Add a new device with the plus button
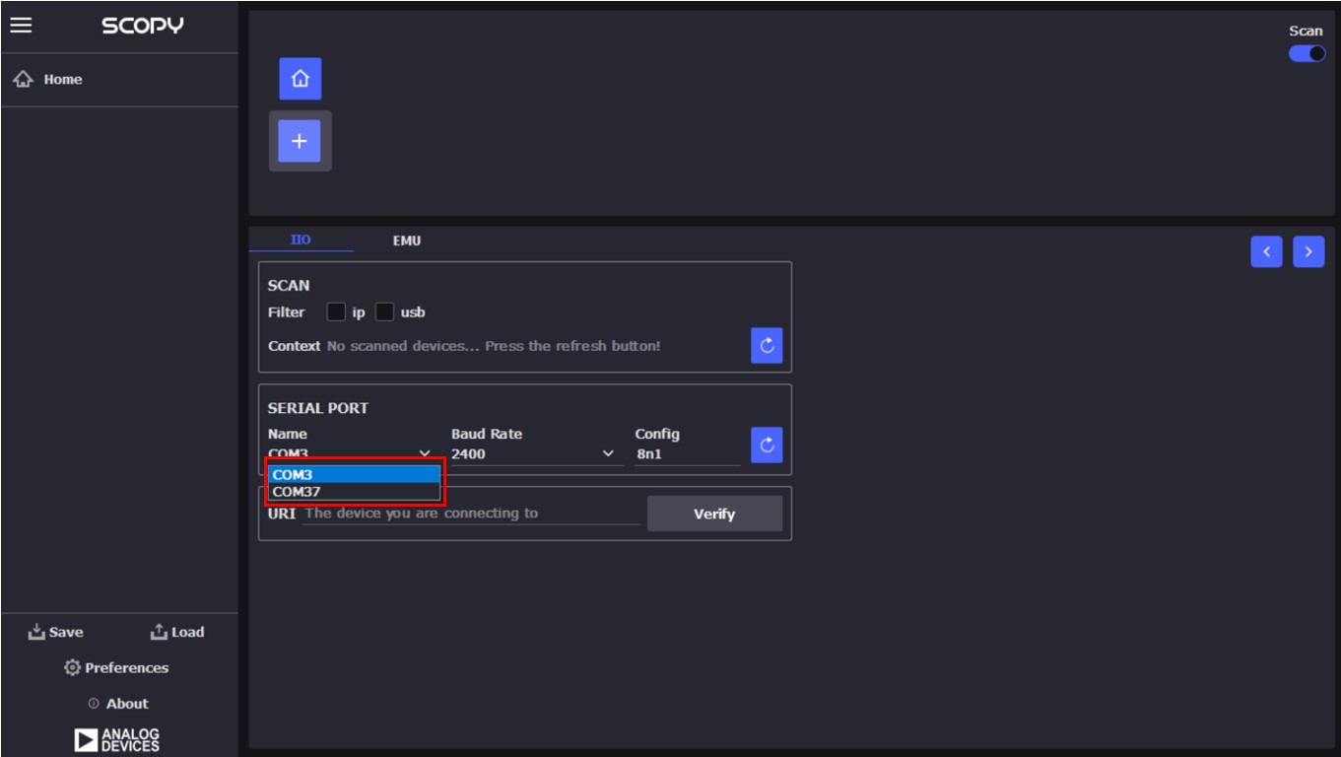1341x757 pixels. [300, 140]
